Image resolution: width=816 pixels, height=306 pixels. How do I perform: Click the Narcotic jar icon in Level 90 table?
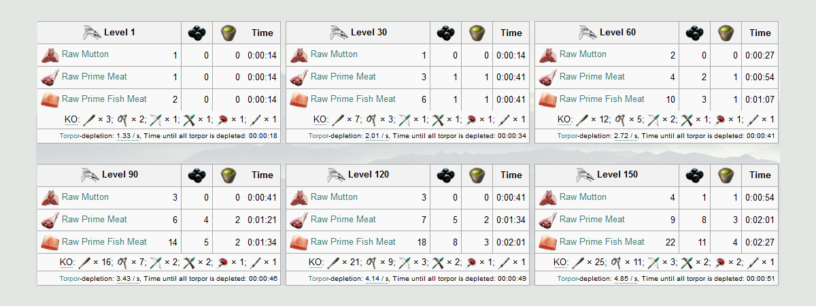[x=228, y=175]
